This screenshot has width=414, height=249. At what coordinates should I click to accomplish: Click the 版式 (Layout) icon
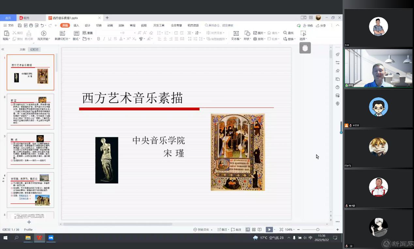coord(77,33)
